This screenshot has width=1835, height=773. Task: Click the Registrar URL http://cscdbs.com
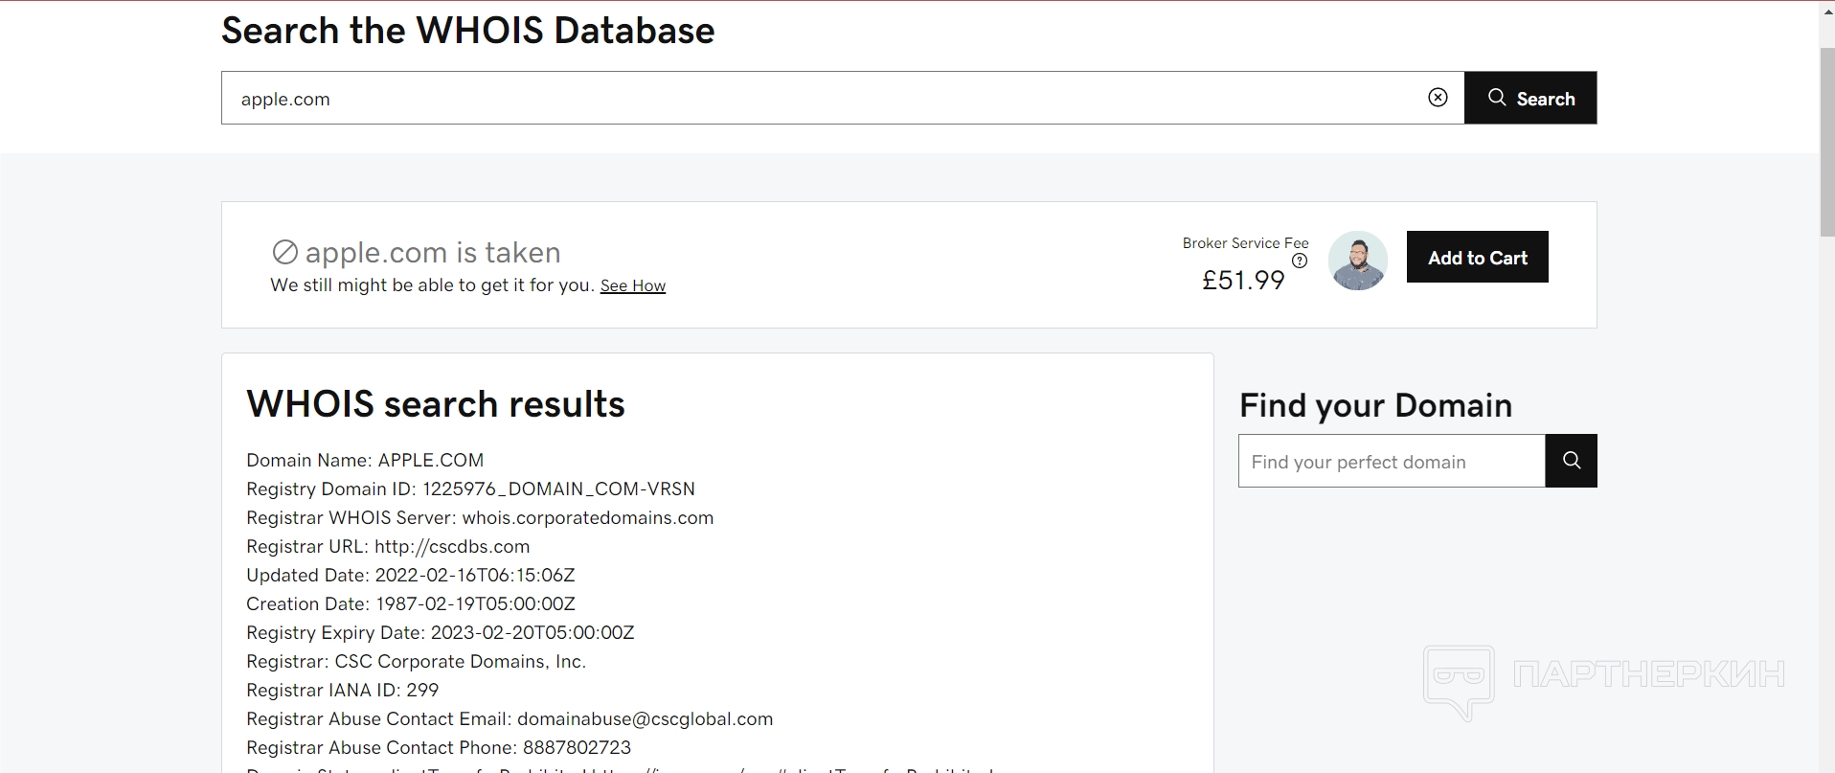tap(452, 547)
